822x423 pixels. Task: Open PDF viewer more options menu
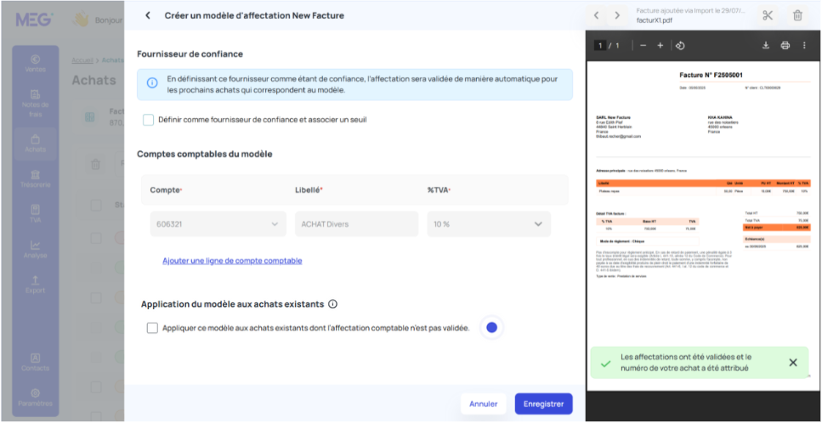(x=804, y=46)
